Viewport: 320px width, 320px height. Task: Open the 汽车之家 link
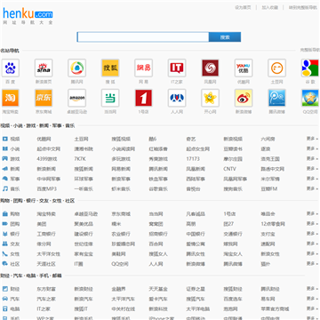(46, 299)
